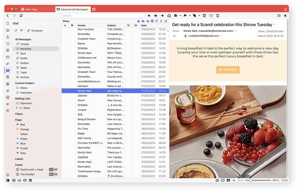Screen dimensions: 298x191
Task: Toggle the panel visibility icon in the status bar
Action: click(x=8, y=180)
